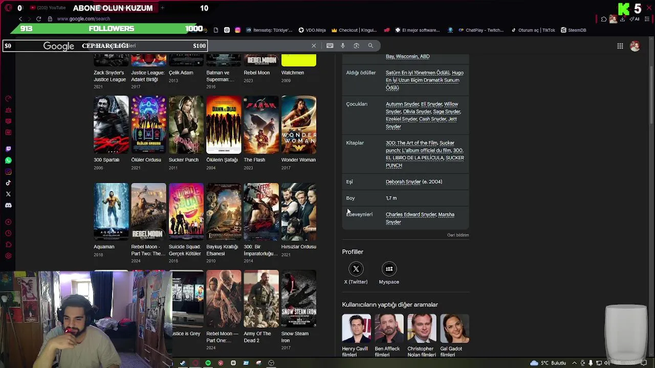Open the X (Twitter) profile

point(356,273)
